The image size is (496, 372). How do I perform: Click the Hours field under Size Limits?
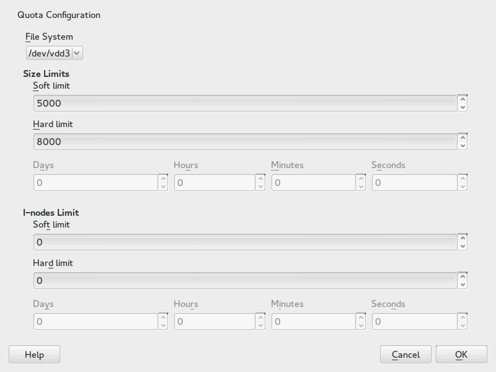[215, 182]
